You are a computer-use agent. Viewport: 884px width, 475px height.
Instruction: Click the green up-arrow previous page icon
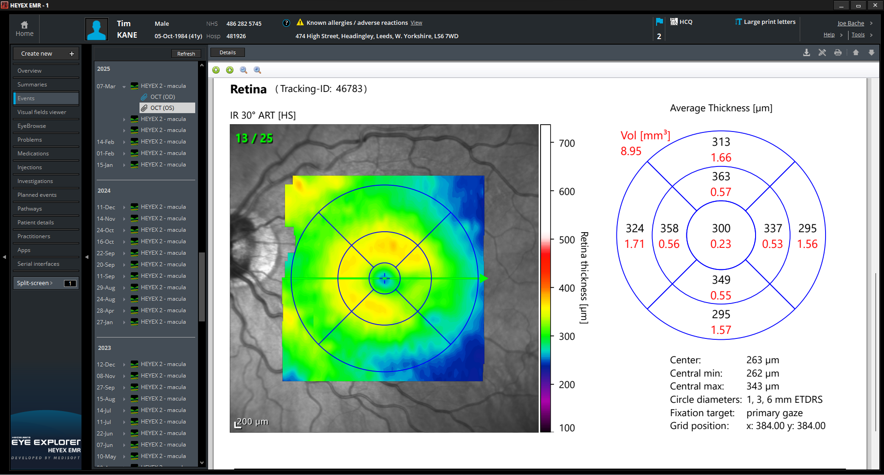tap(216, 70)
